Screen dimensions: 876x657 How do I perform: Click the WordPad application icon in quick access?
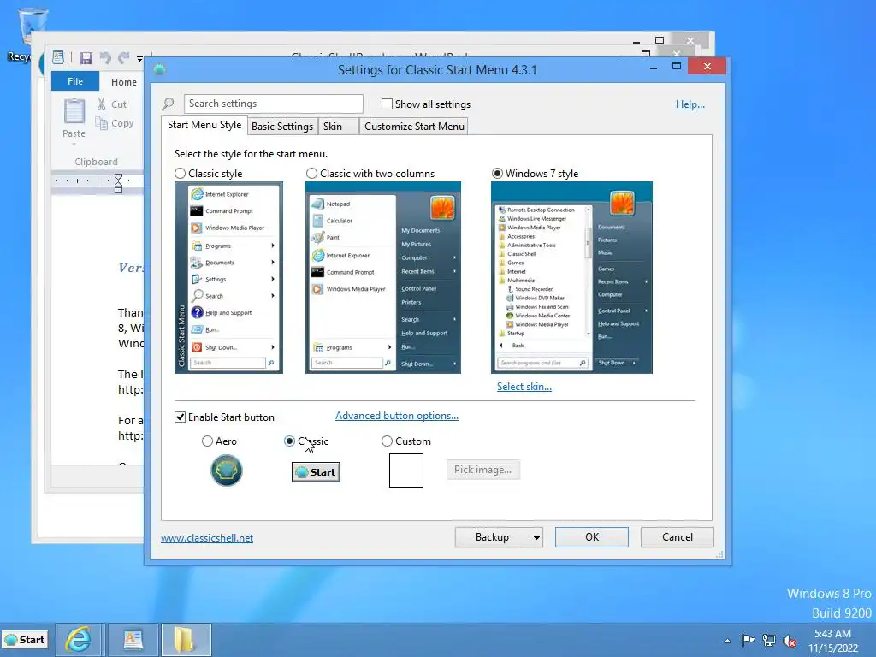click(58, 57)
